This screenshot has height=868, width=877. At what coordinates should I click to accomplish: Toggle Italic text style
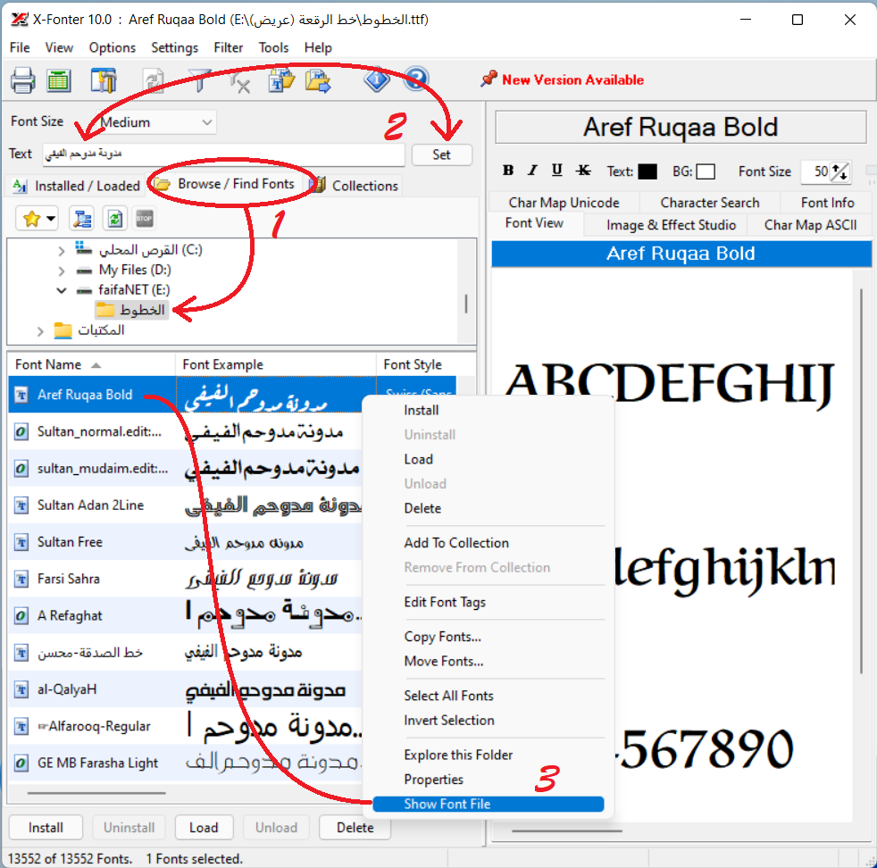[x=532, y=171]
